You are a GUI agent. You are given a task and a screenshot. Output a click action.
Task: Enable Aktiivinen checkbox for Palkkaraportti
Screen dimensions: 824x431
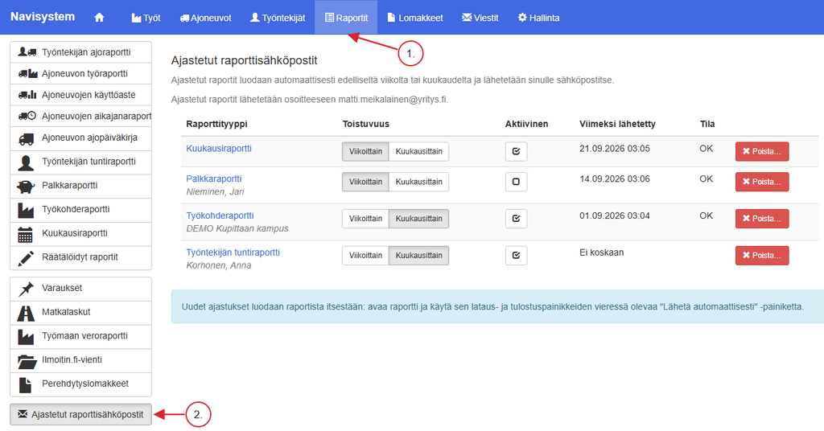coord(516,182)
